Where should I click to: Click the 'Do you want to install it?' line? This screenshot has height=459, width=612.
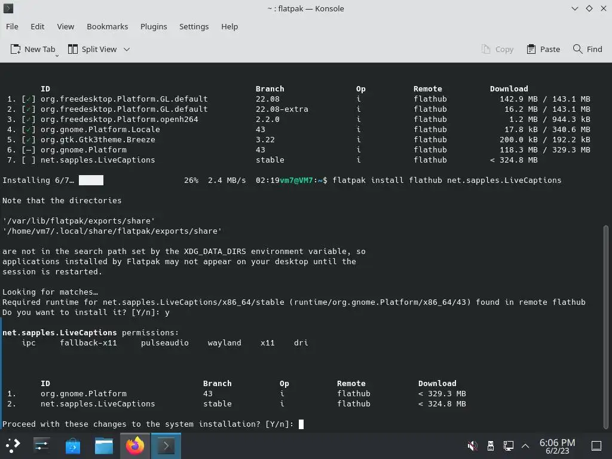tap(86, 312)
